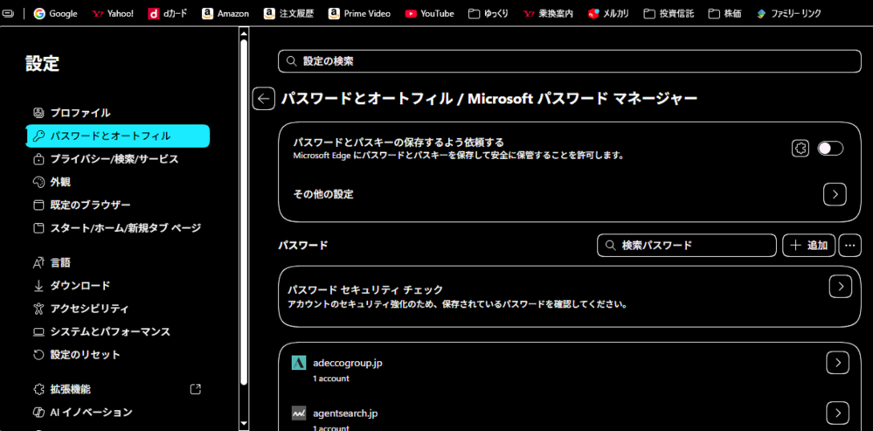The width and height of the screenshot is (873, 431).
Task: Click the 追加 button
Action: [809, 245]
